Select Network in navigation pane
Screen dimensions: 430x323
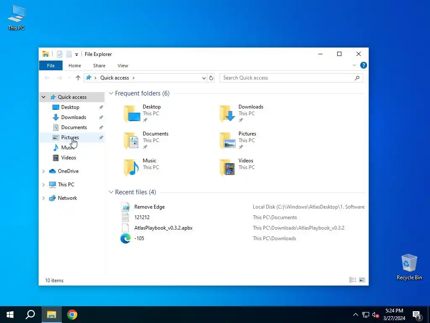(67, 198)
